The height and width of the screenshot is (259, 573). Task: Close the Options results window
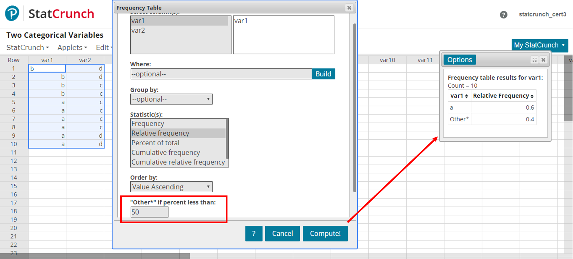(543, 60)
